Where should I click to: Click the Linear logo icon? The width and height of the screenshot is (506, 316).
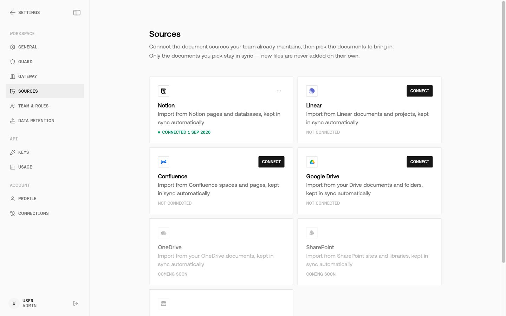tap(312, 91)
